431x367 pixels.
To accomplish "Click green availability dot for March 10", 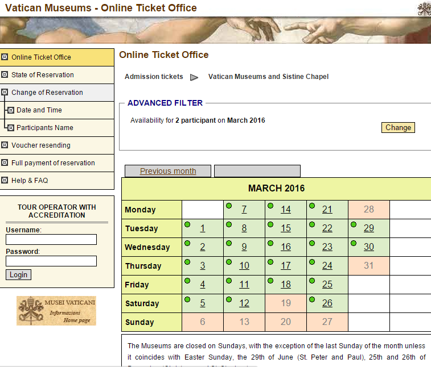I will coord(229,262).
